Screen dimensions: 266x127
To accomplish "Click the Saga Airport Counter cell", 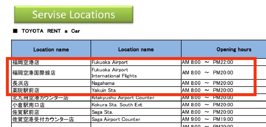I will pyautogui.click(x=116, y=120).
